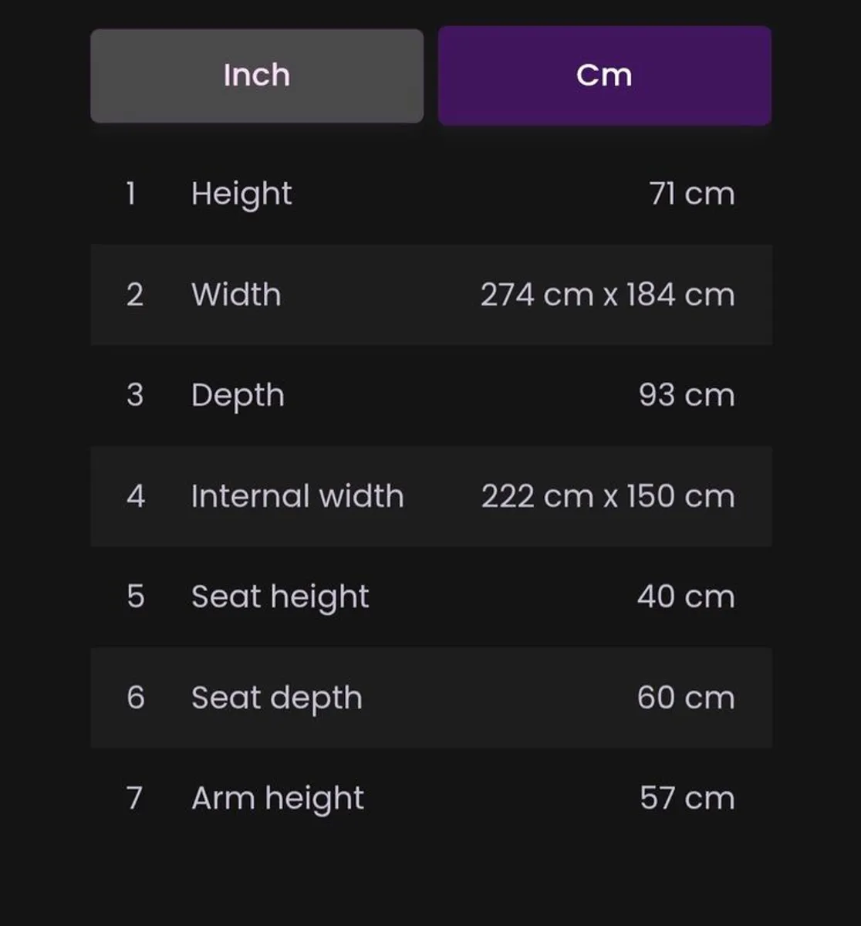Image resolution: width=861 pixels, height=926 pixels.
Task: Click row number 6 marker
Action: click(x=135, y=698)
